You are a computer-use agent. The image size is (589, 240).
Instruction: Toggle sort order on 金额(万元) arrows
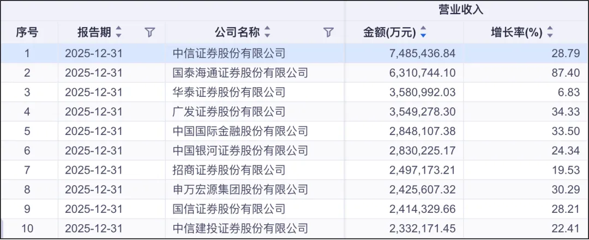click(x=423, y=32)
